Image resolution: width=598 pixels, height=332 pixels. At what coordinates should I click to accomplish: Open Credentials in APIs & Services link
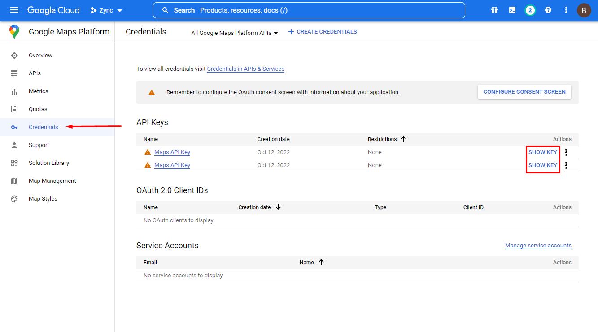coord(246,69)
